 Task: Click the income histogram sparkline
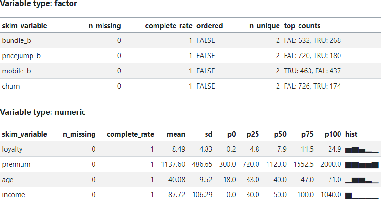[362, 195]
